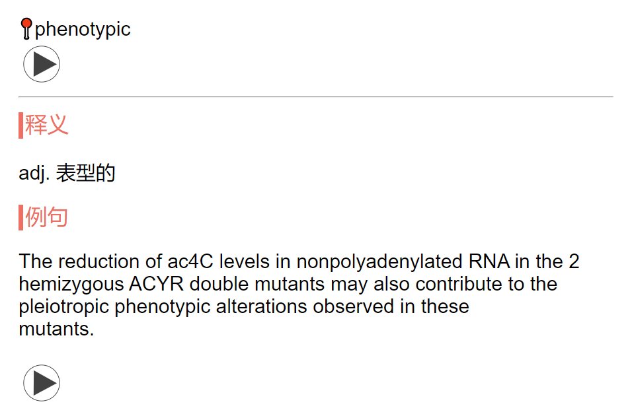Click the red bar marker beside 例句
Screen dimensions: 630x416
click(20, 217)
